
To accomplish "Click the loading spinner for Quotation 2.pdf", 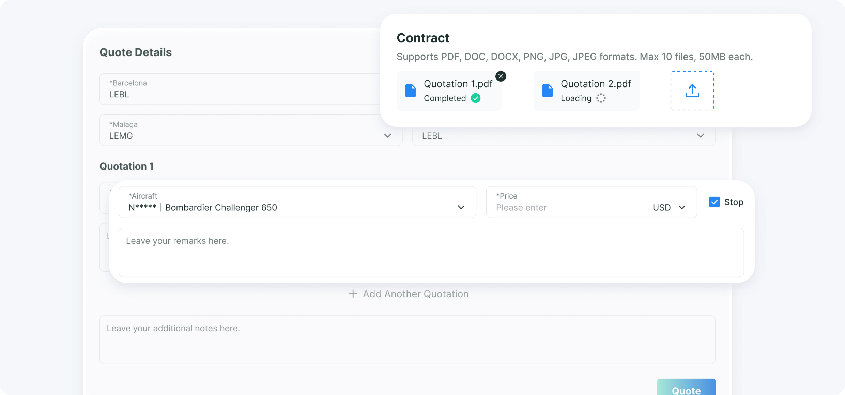I will pyautogui.click(x=601, y=98).
